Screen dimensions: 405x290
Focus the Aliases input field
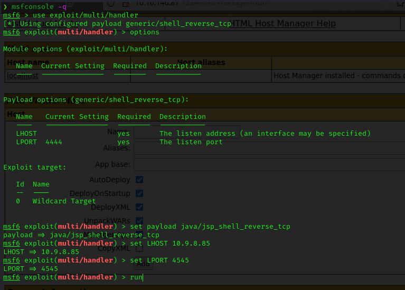pos(269,148)
